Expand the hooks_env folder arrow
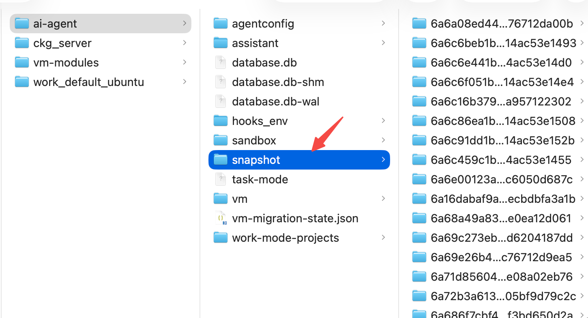This screenshot has height=318, width=588. tap(383, 121)
